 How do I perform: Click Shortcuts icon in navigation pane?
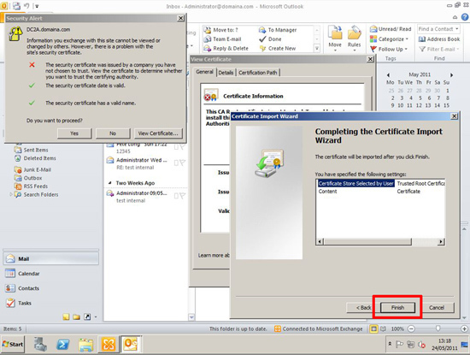click(x=87, y=317)
